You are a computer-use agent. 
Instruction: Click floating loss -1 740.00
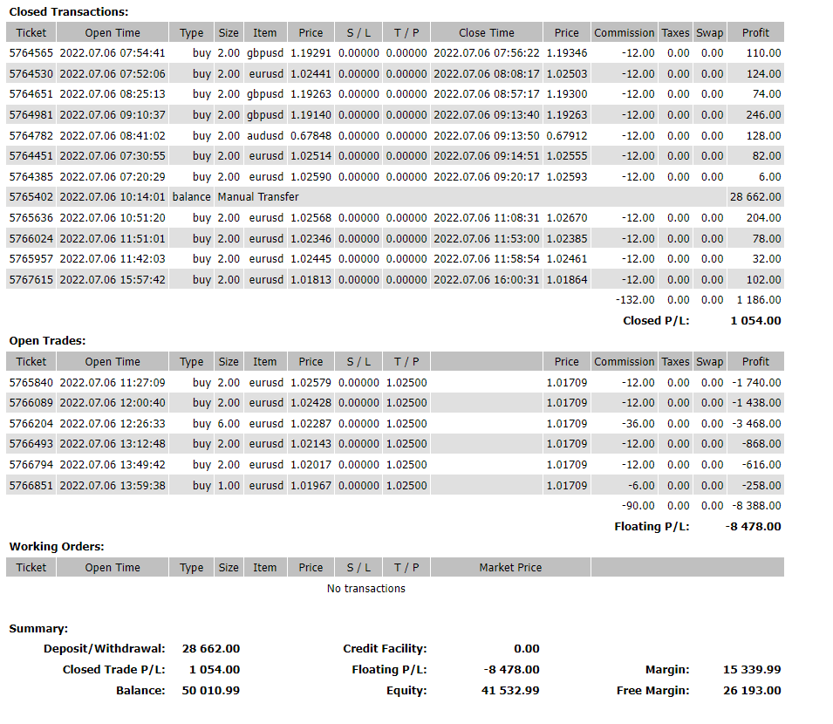756,382
